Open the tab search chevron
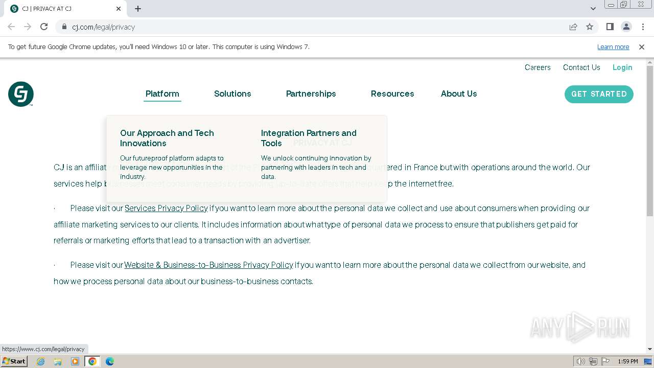Image resolution: width=654 pixels, height=368 pixels. (593, 9)
